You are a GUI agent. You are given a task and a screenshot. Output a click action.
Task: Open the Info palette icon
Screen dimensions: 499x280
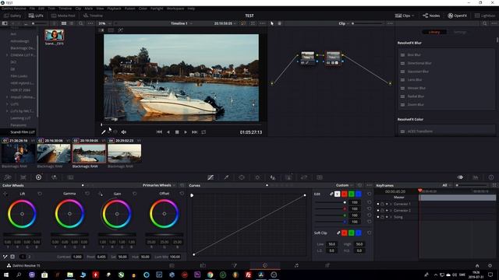click(491, 177)
